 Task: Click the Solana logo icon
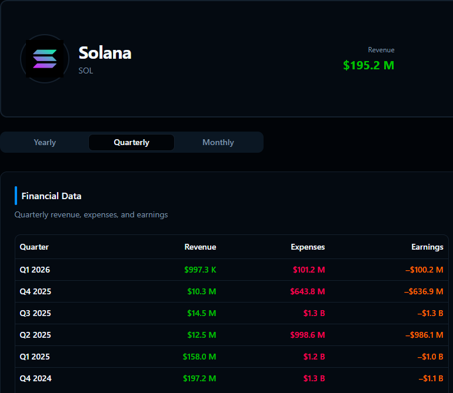point(45,59)
